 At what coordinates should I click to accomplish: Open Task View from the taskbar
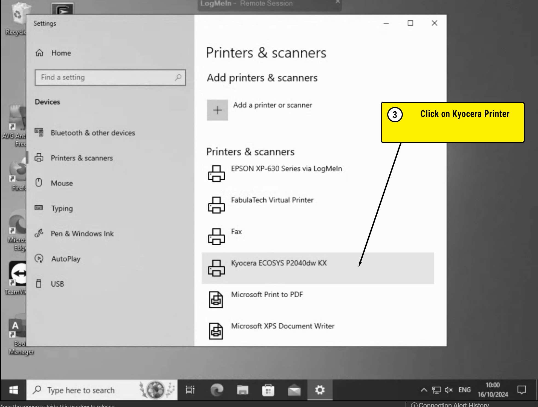coord(190,390)
